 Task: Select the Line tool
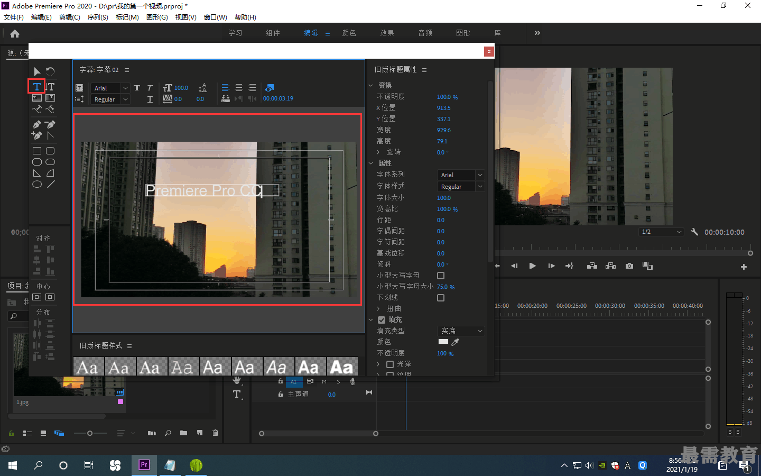tap(51, 184)
